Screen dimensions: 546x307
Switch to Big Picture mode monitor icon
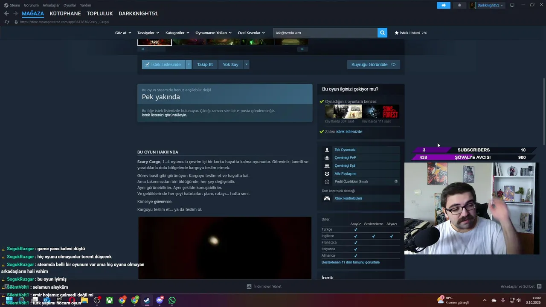512,5
